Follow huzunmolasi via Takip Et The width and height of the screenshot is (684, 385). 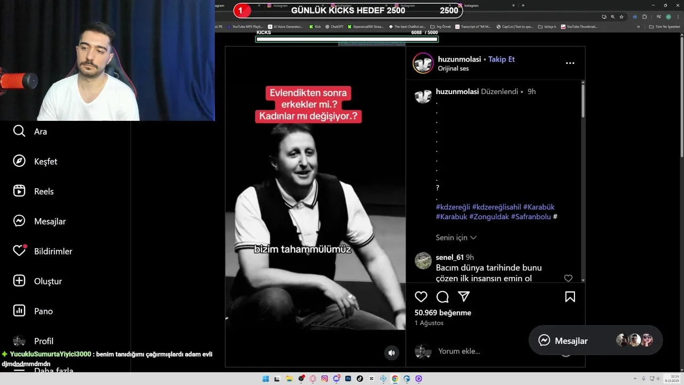pyautogui.click(x=501, y=59)
